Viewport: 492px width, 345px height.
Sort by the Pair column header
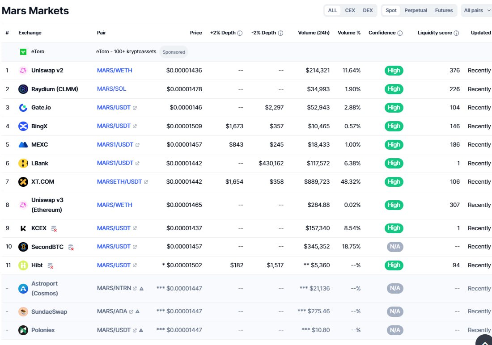(x=102, y=33)
